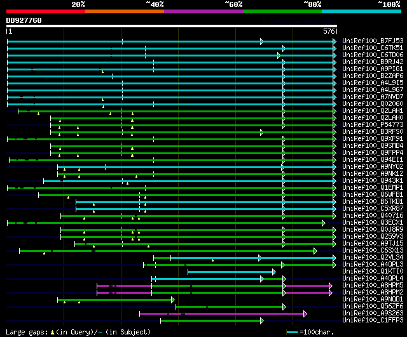Select the UniRef100_Q2VL34 label

(x=373, y=258)
